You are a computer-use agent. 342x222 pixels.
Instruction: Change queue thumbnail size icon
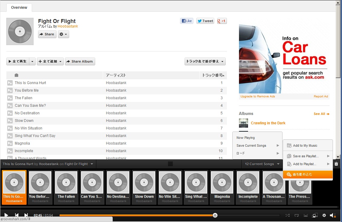pos(315,215)
